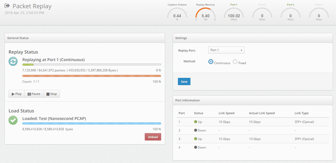
Task: Open the Replay Port dropdown
Action: pyautogui.click(x=226, y=50)
